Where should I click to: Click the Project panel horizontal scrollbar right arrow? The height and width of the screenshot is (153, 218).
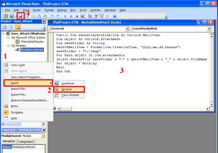point(43,124)
